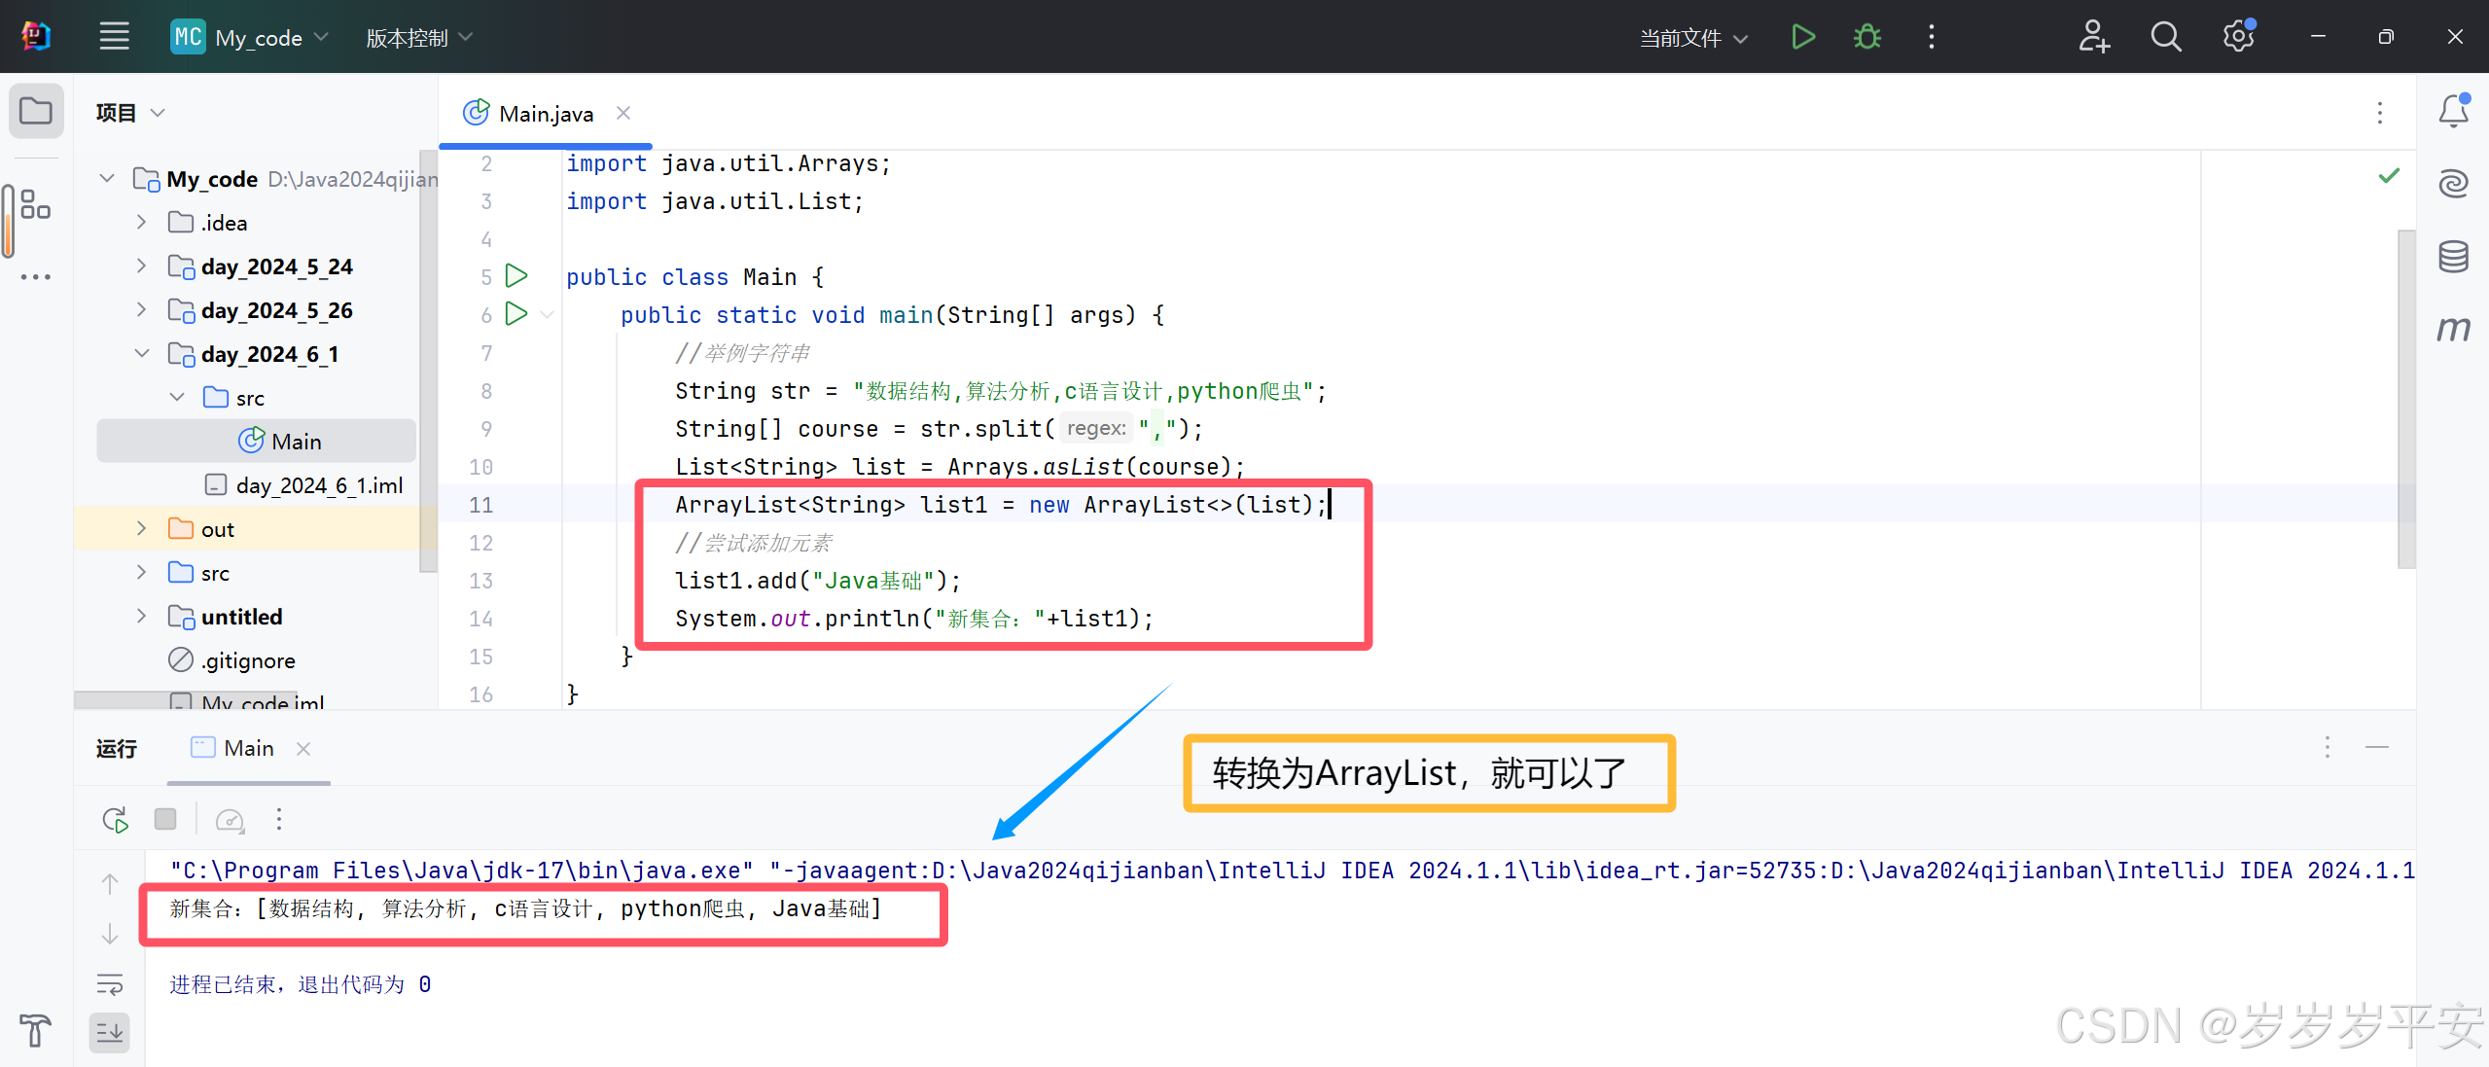Select the .gitignore file
2489x1067 pixels.
(x=232, y=659)
